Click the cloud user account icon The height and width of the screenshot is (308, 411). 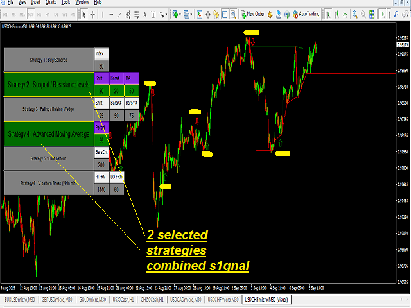pos(279,14)
